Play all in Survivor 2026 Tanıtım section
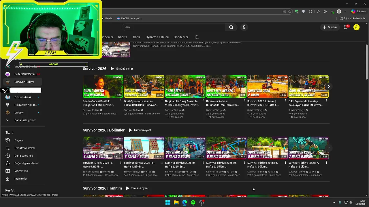 137,188
